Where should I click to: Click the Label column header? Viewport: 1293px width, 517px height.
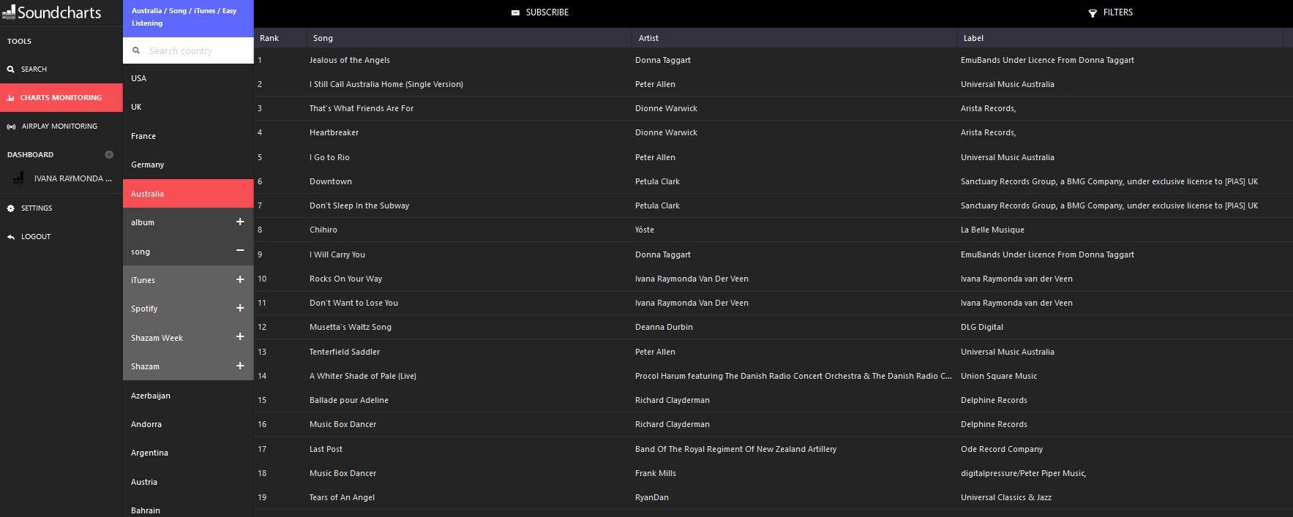(x=1120, y=38)
